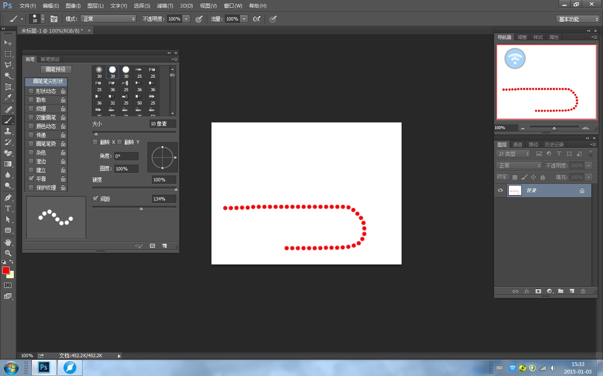Select the Move tool
603x376 pixels.
click(x=8, y=43)
